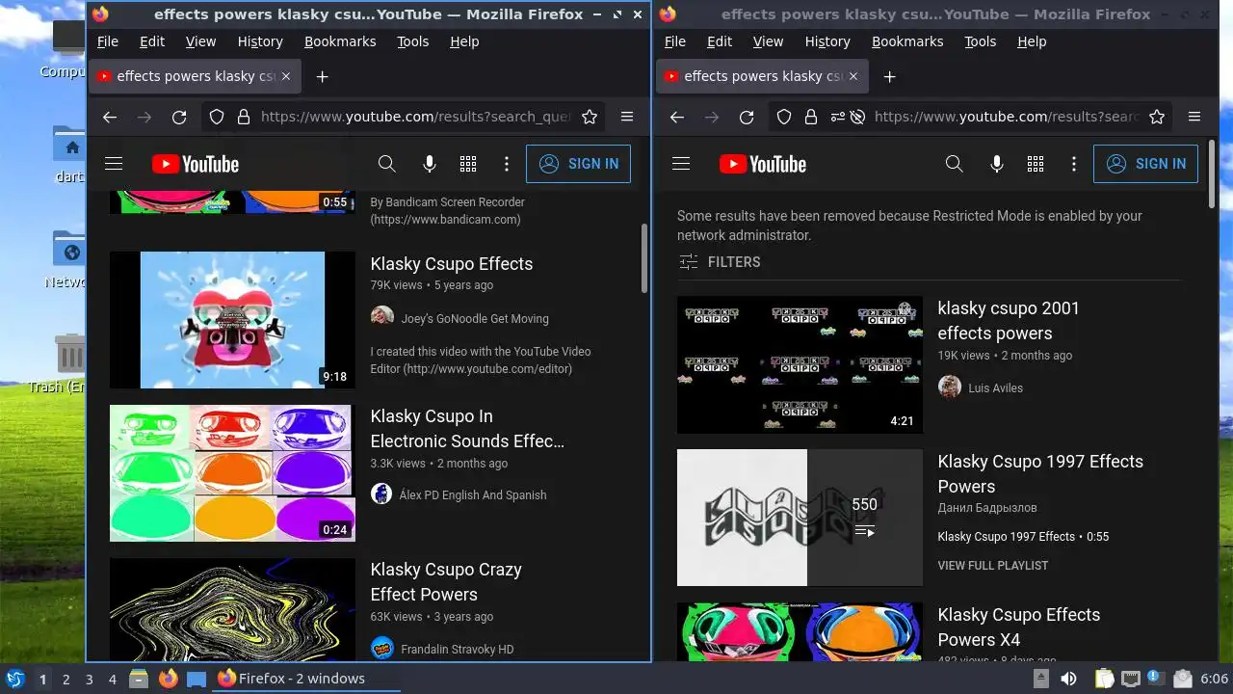Open start menu icon in taskbar

click(x=15, y=679)
